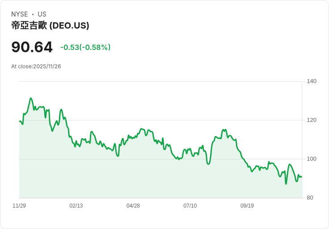Viewport: 329px width, 229px height.
Task: Click the 120 horizontal gridline
Action: [x=160, y=120]
